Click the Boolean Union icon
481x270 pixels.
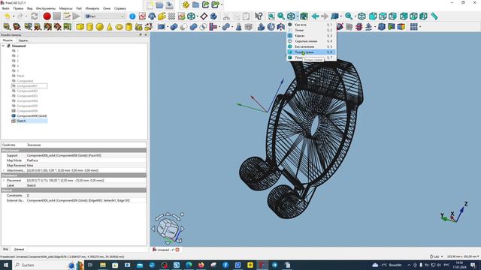[x=193, y=27]
